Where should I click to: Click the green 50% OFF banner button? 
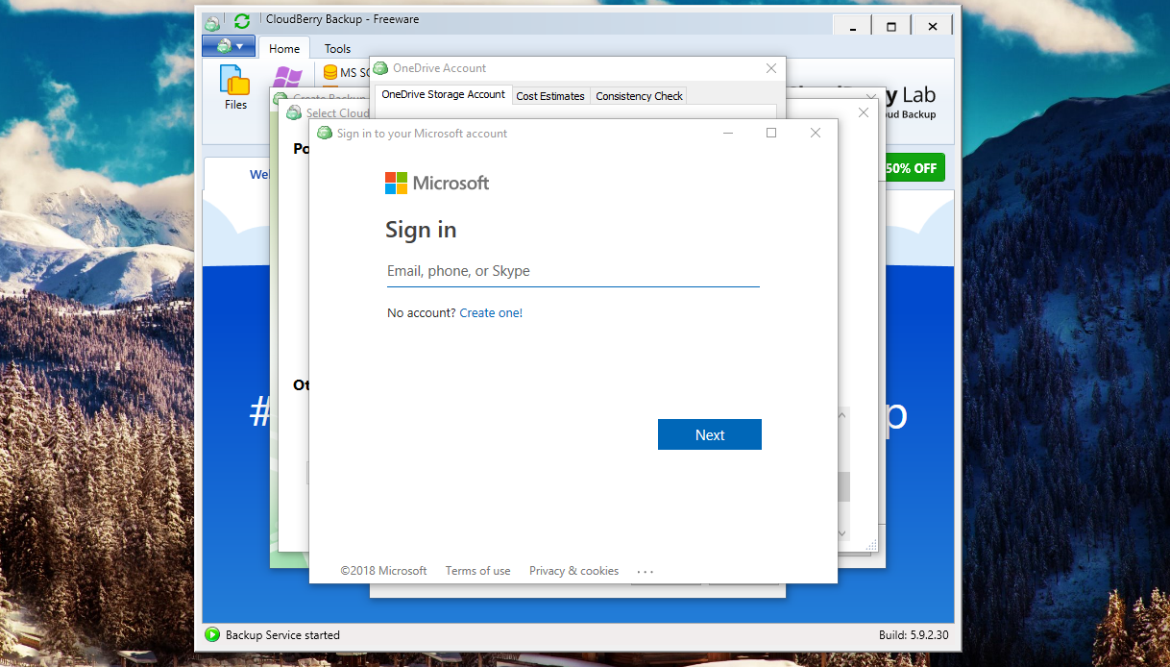tap(914, 168)
